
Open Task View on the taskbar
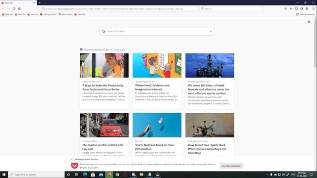[x=76, y=175]
